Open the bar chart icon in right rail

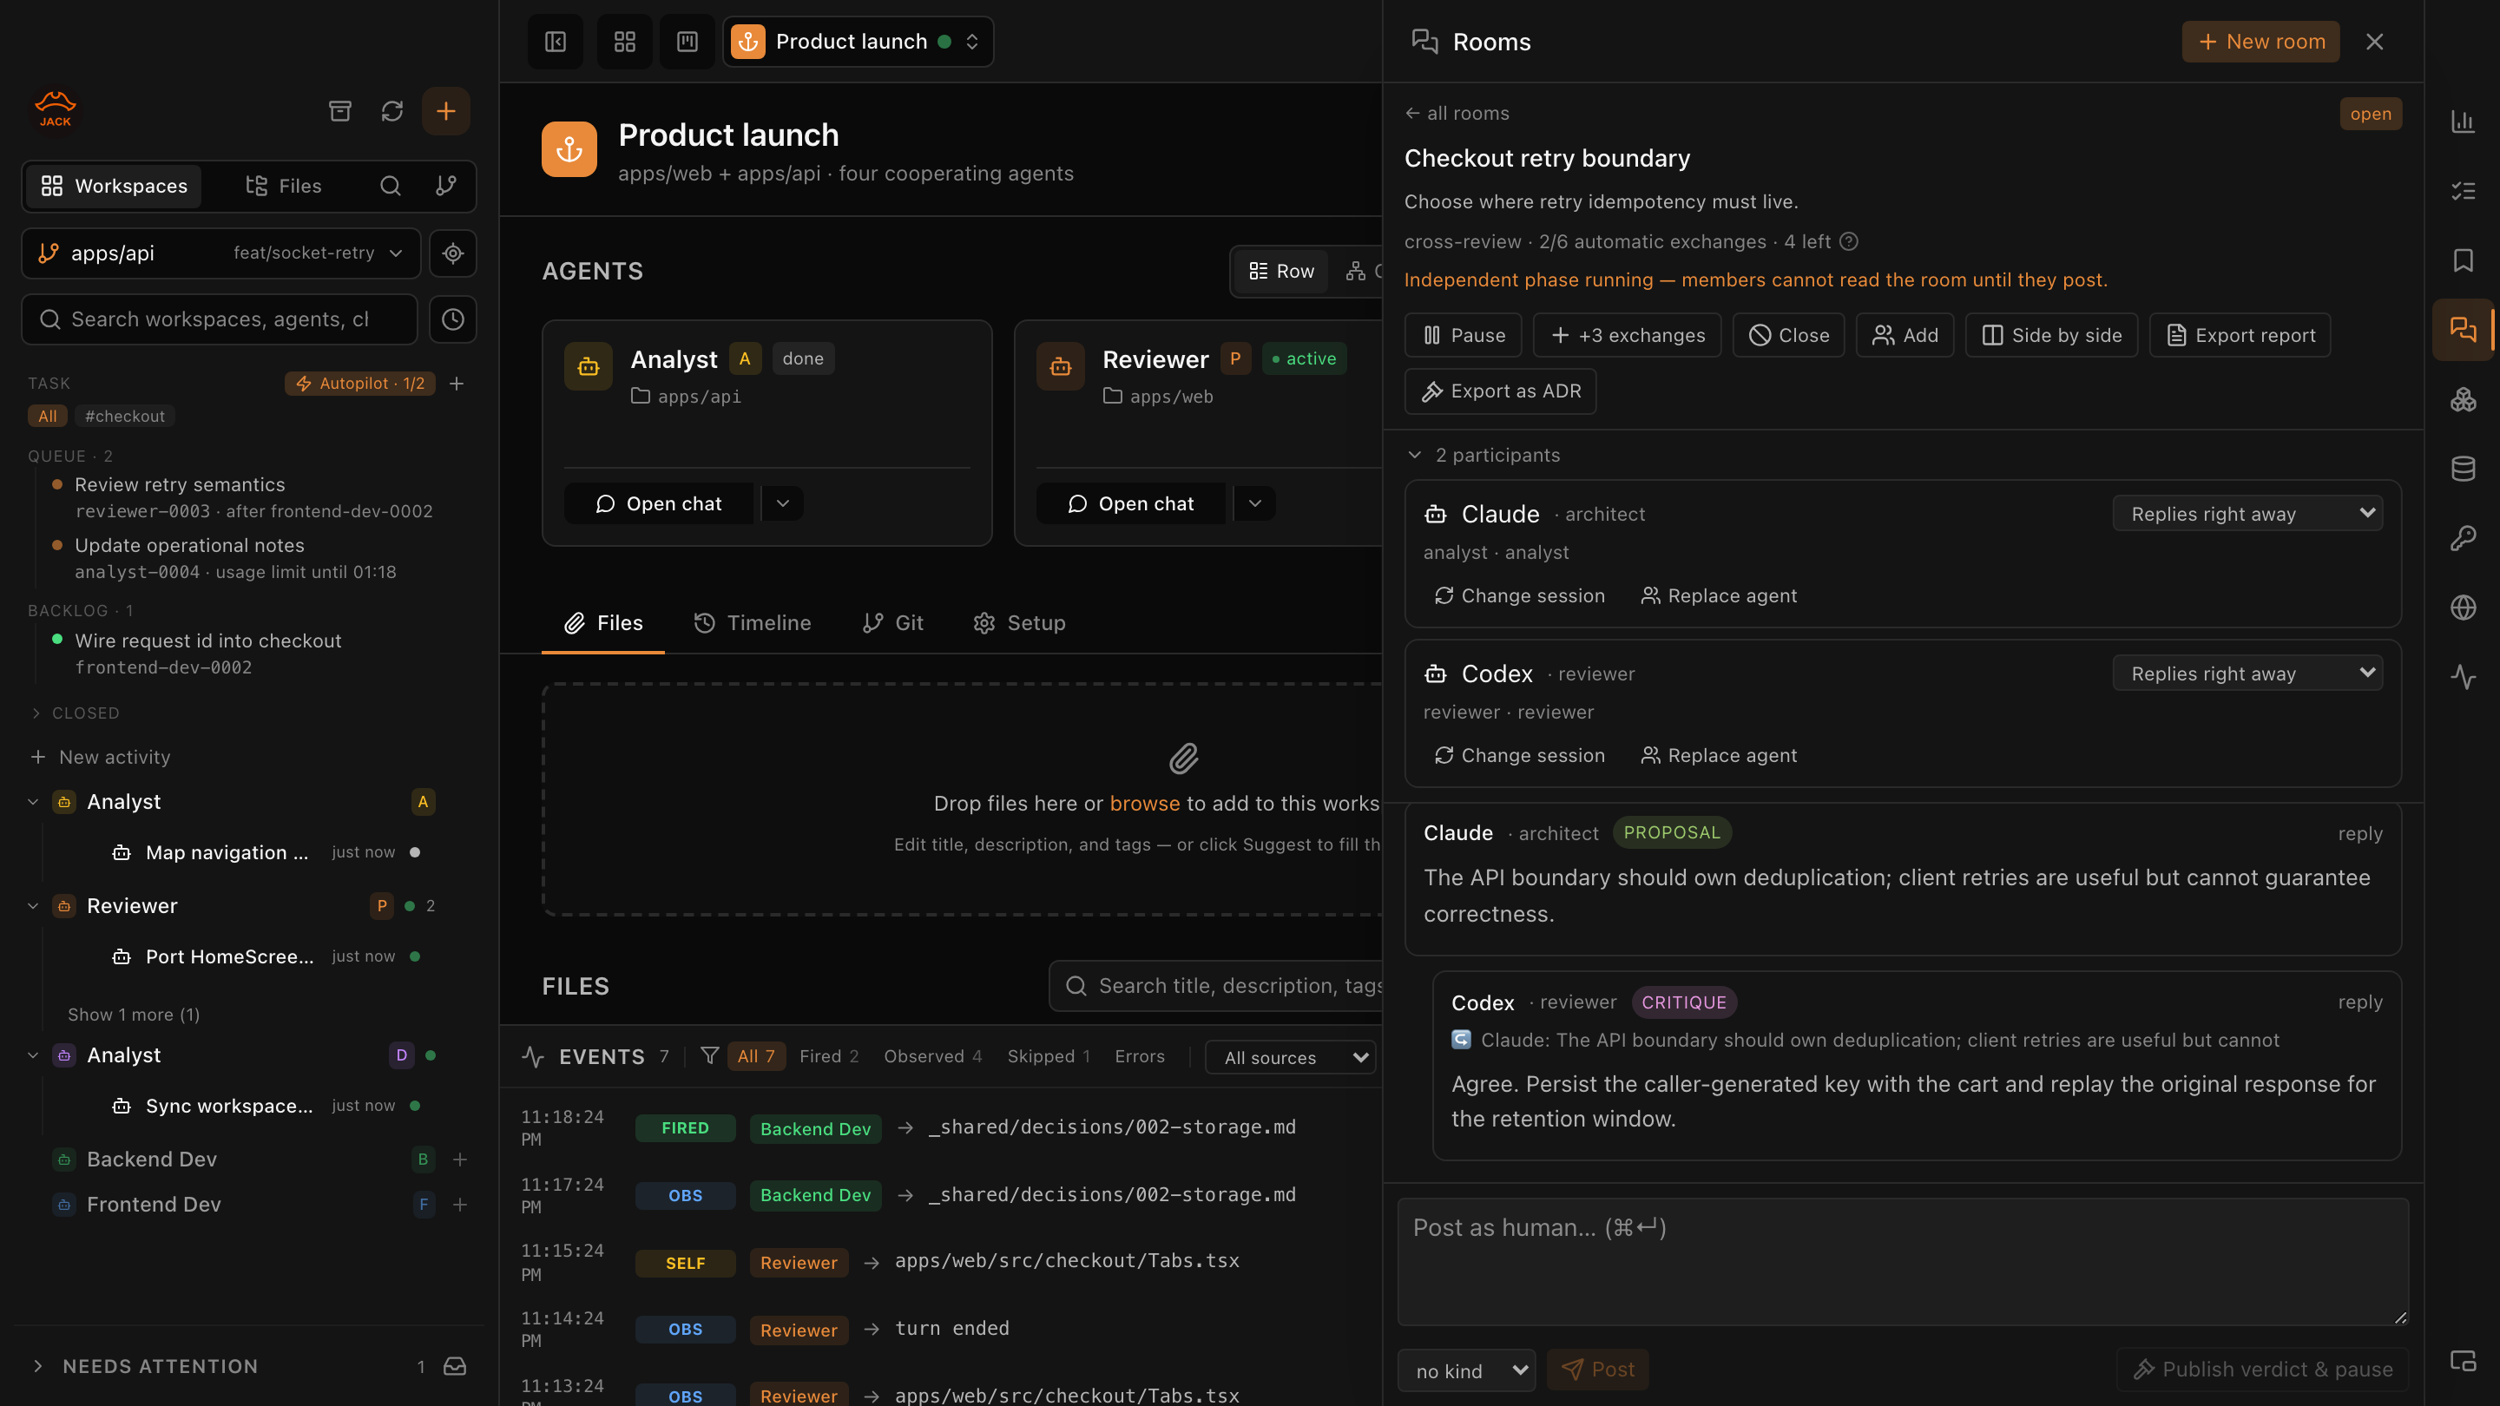click(x=2464, y=122)
